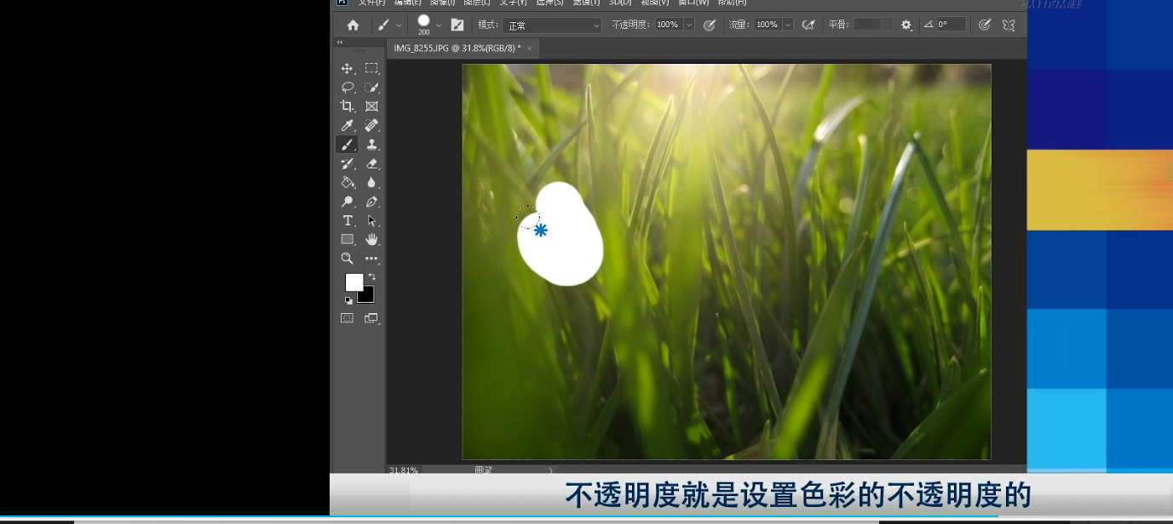Select the Paint Bucket tool
The image size is (1173, 524).
coord(347,182)
